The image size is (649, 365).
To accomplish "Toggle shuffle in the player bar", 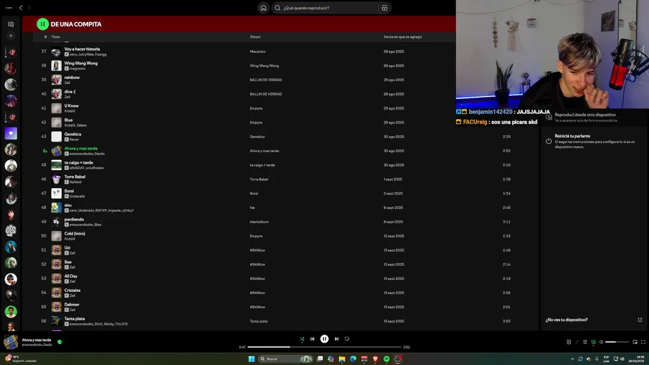I will (x=302, y=339).
